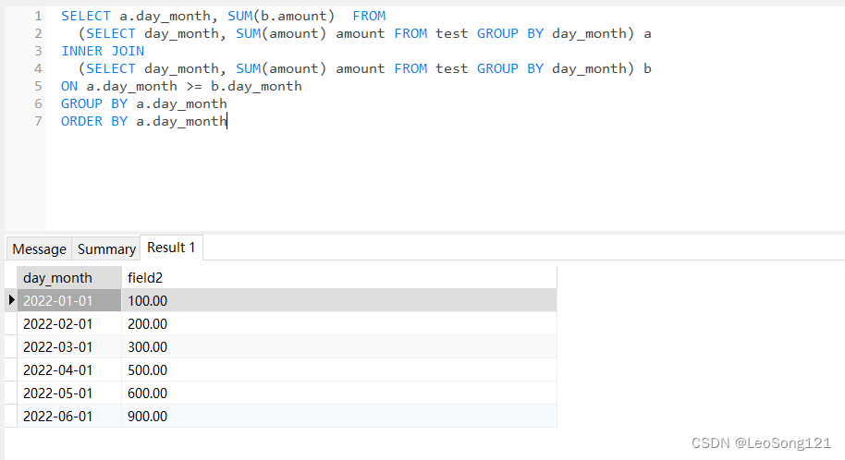The image size is (845, 460).
Task: Open the Summary tab
Action: tap(106, 248)
